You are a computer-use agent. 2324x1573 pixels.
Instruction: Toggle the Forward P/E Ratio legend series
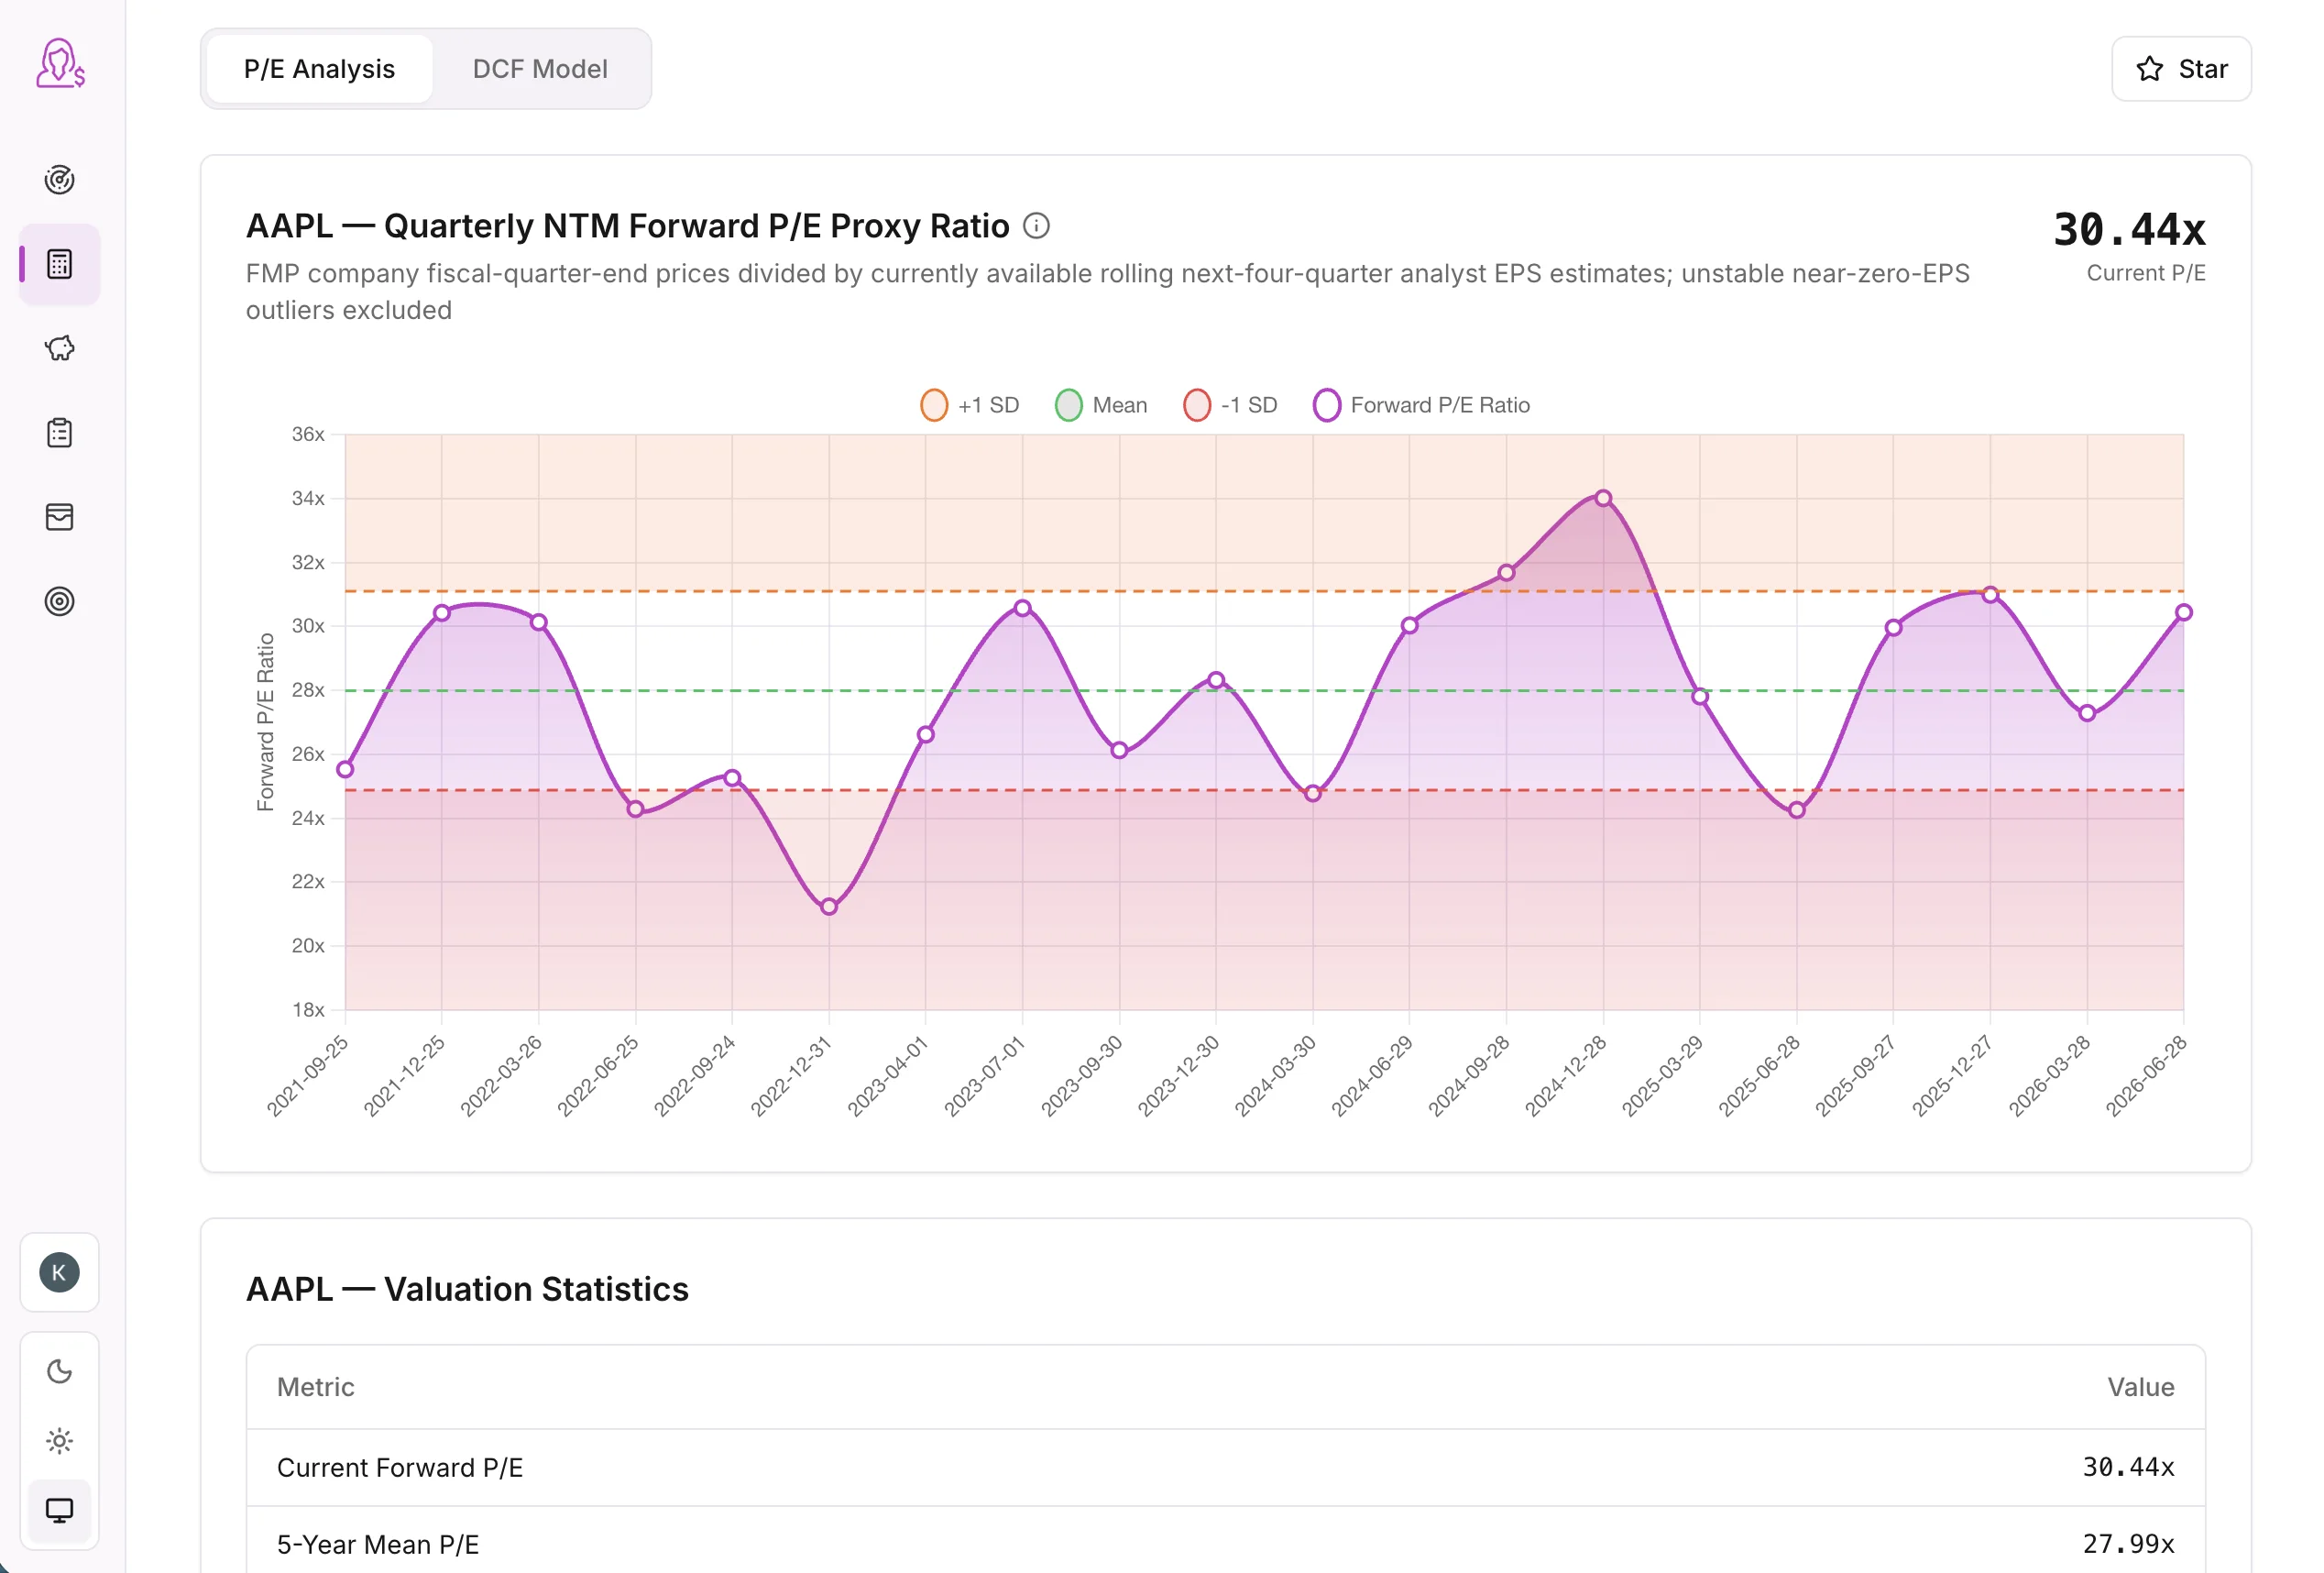coord(1421,405)
